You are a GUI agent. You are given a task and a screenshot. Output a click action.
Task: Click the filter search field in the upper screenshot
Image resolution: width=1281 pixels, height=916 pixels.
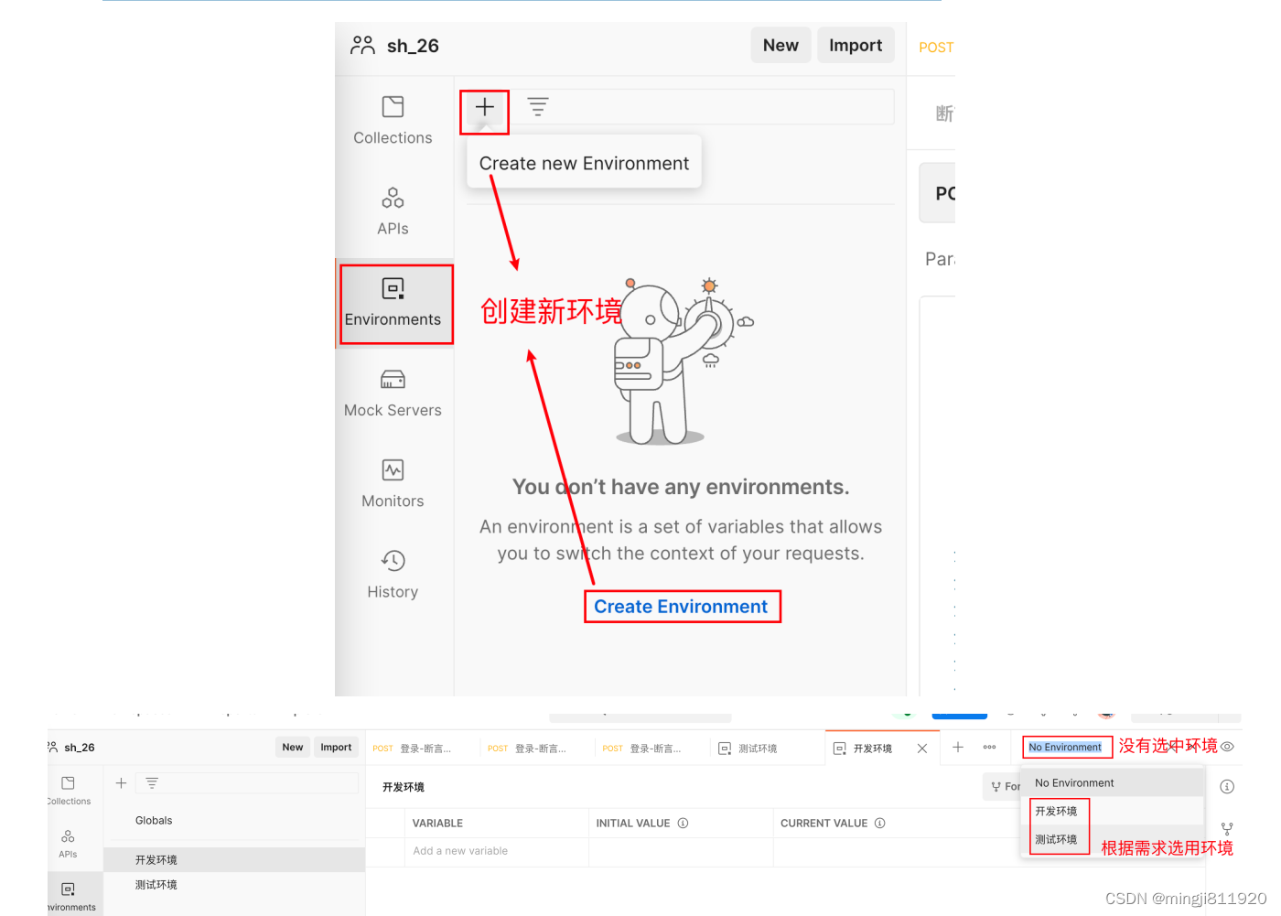pyautogui.click(x=705, y=107)
